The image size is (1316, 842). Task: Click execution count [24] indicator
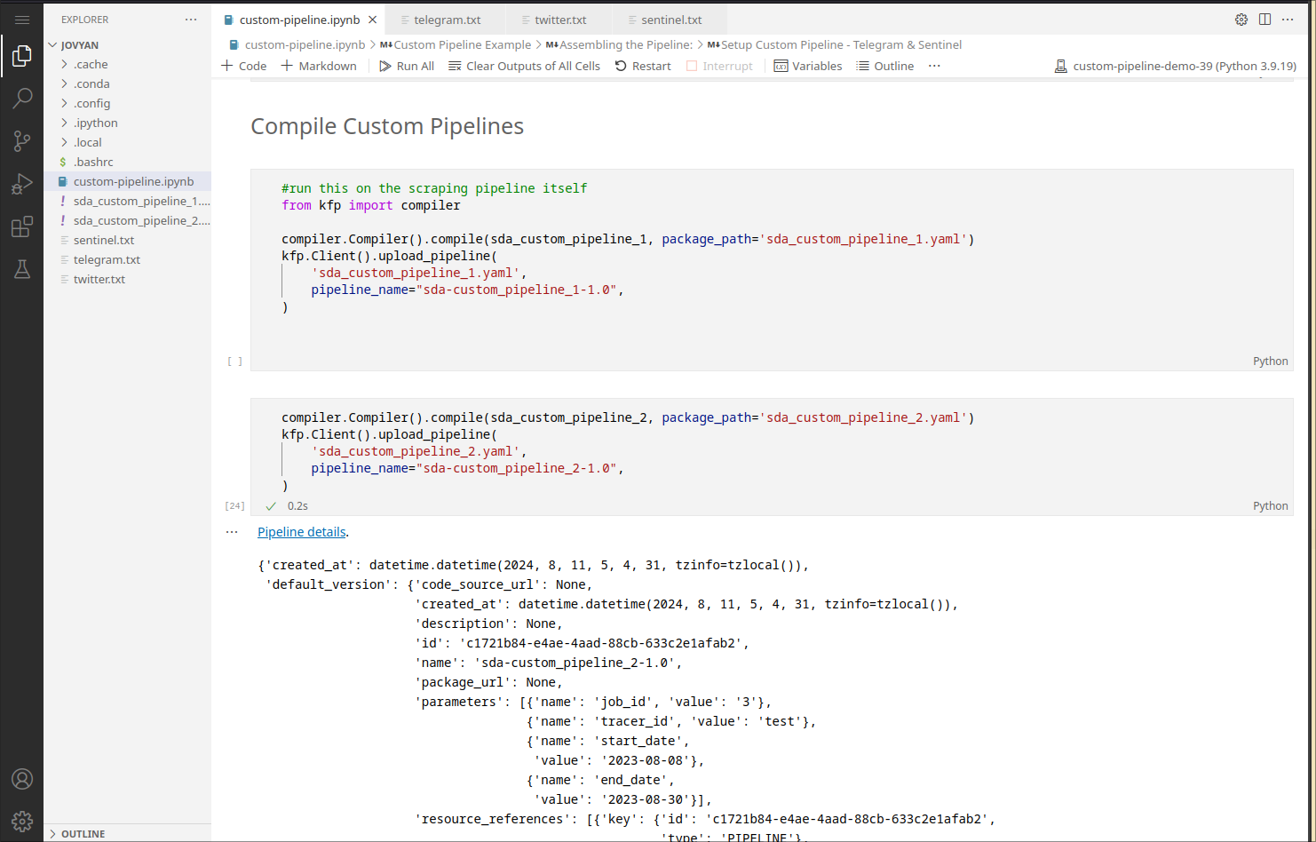click(234, 505)
